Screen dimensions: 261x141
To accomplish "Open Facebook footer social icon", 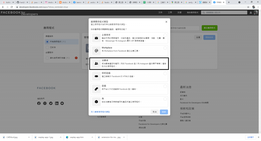I will click(39, 103).
